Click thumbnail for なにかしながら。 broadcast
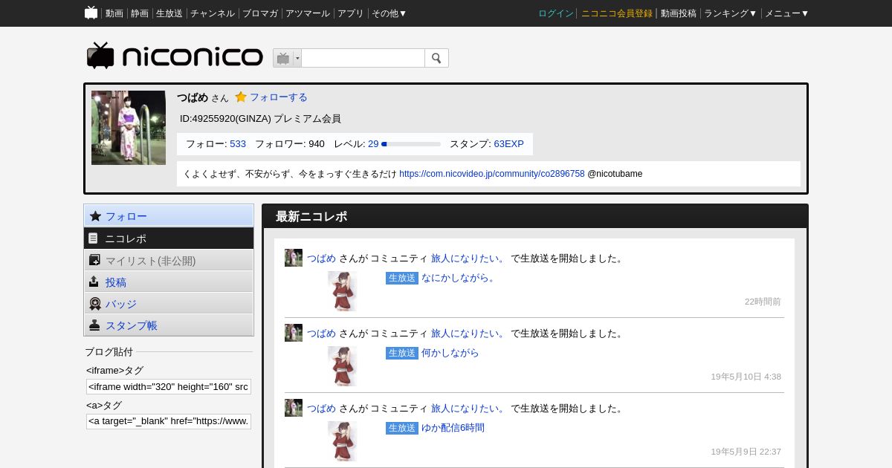The image size is (892, 468). [342, 291]
